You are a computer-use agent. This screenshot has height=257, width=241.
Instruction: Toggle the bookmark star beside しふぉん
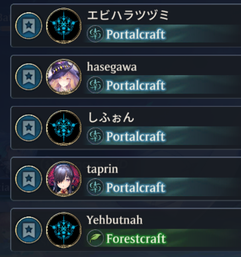[29, 128]
